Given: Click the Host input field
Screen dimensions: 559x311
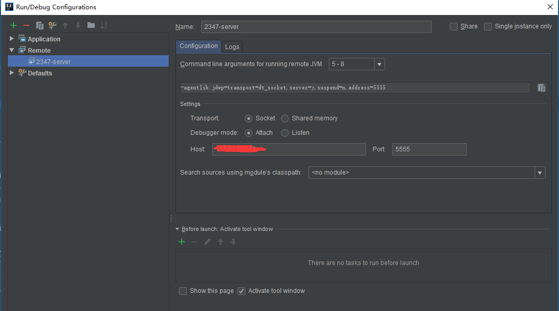Looking at the screenshot, I should click(x=289, y=149).
